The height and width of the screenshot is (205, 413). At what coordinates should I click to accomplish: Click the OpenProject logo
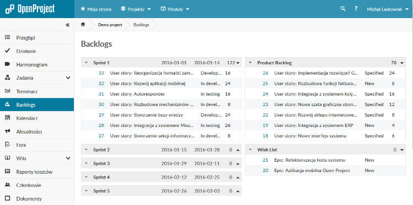[x=30, y=9]
